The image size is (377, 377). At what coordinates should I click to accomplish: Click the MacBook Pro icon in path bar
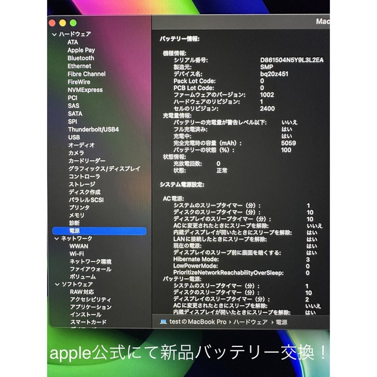(163, 322)
